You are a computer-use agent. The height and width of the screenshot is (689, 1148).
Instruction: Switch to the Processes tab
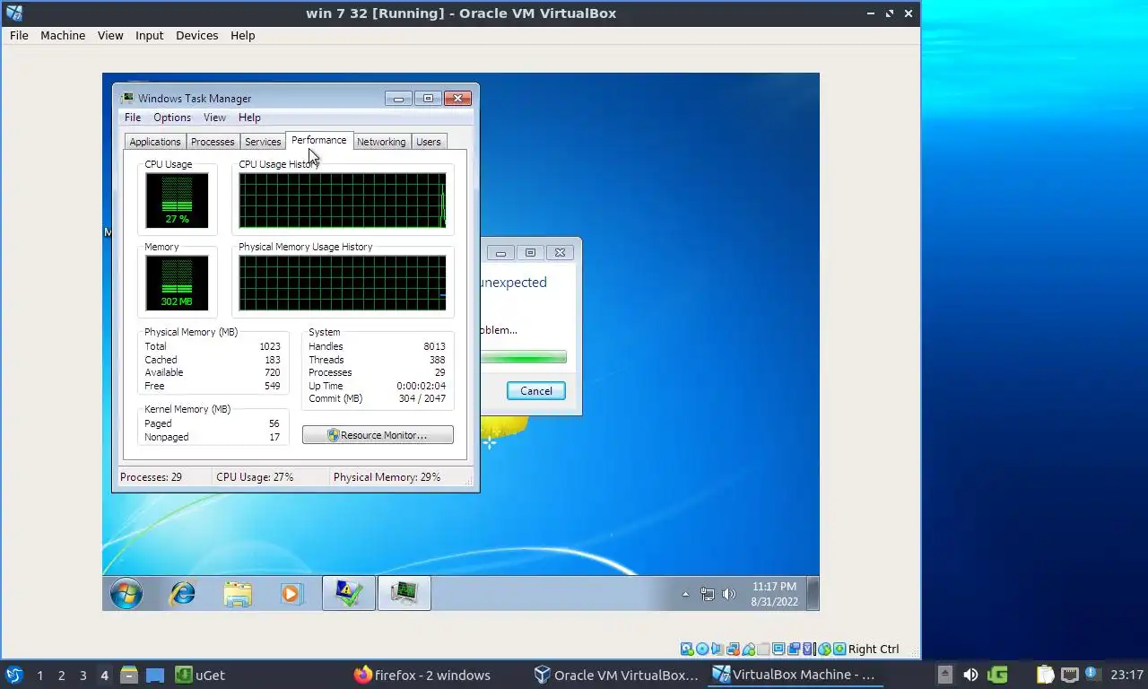213,142
